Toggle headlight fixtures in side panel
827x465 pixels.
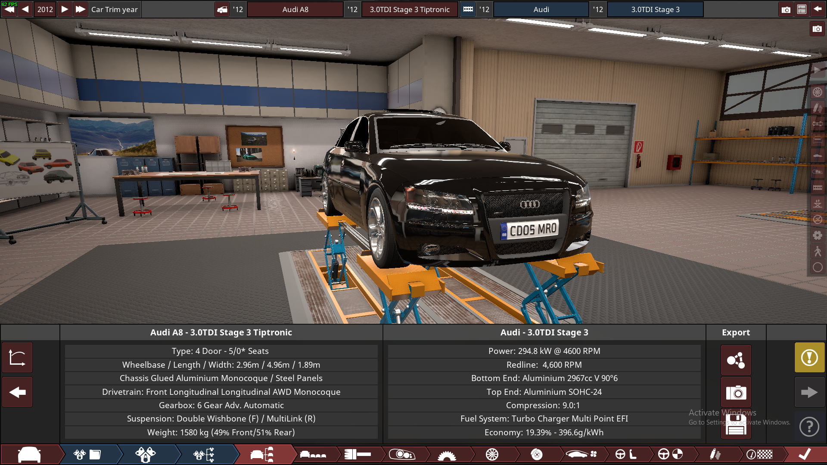(x=818, y=172)
